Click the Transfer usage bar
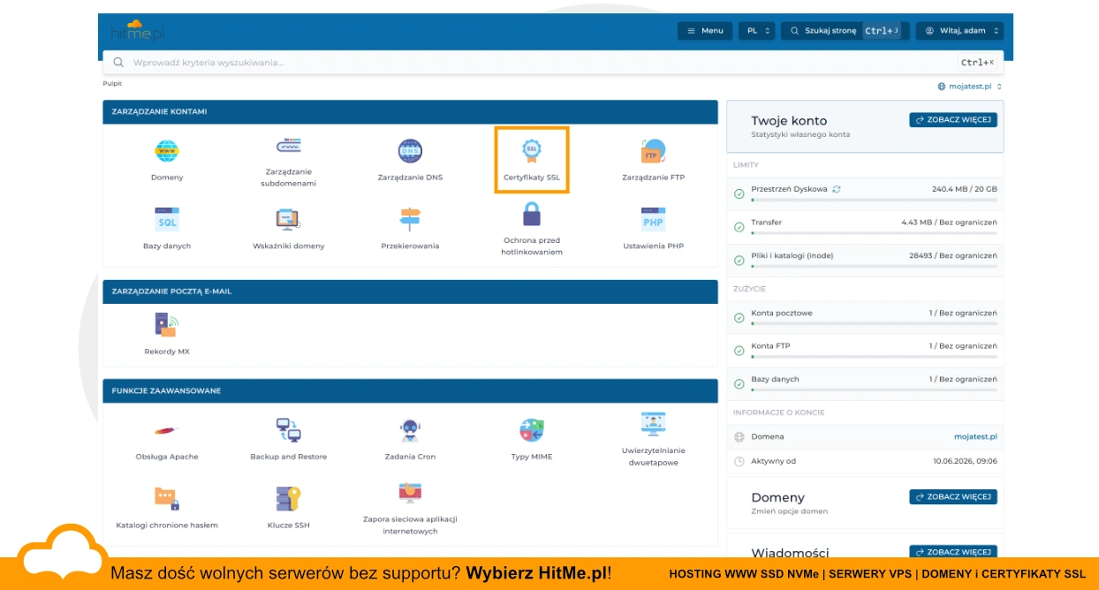The image size is (1099, 590). pyautogui.click(x=874, y=233)
